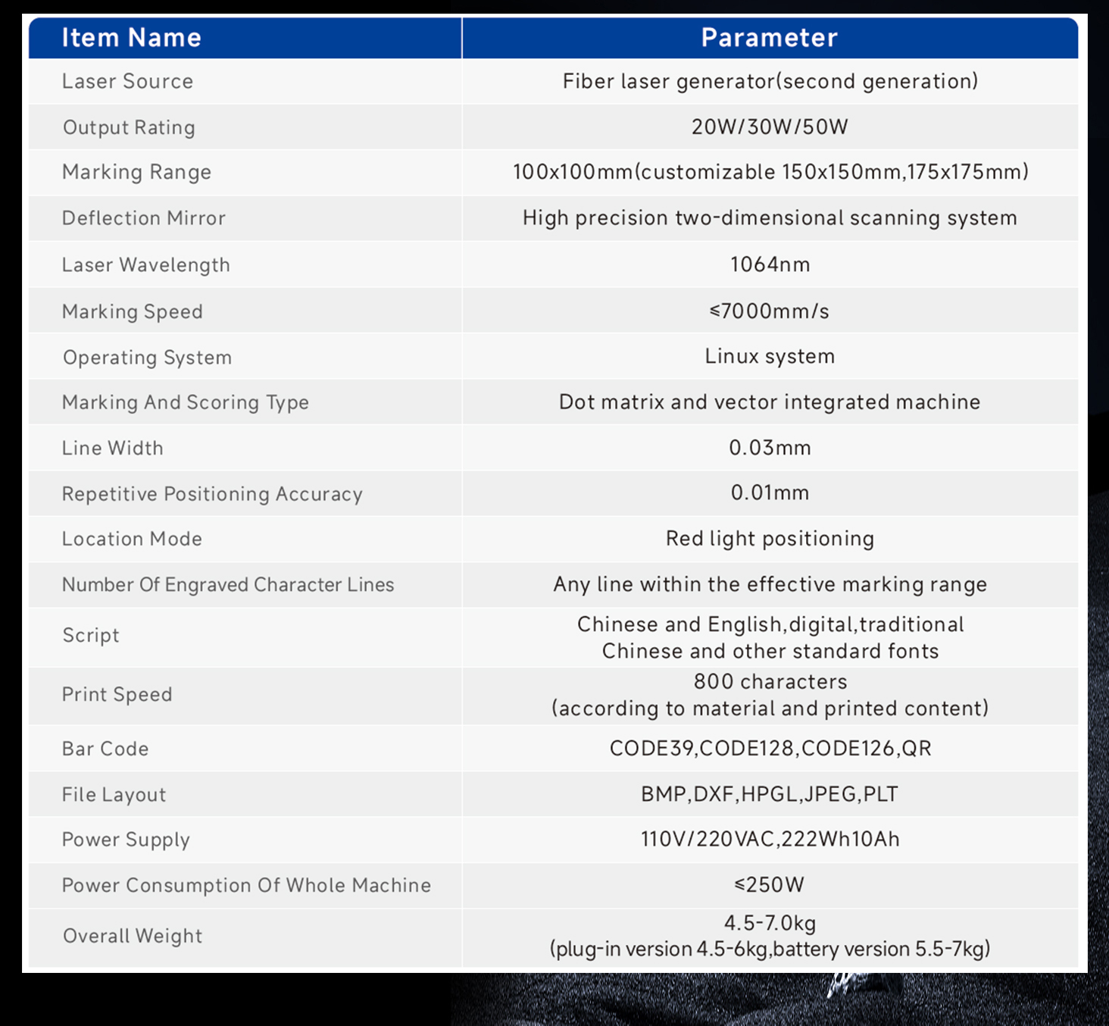Click 'Fiber laser generator(second generation)' value
This screenshot has height=1026, width=1109.
coord(770,81)
